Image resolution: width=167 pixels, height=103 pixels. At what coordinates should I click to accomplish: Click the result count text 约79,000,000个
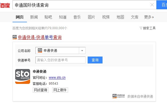tap(56, 28)
